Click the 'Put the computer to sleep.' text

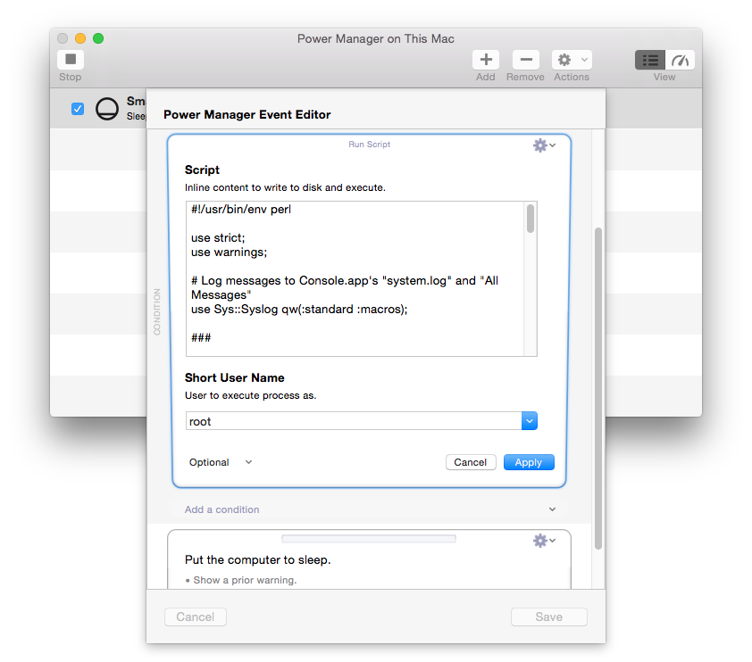pyautogui.click(x=258, y=559)
